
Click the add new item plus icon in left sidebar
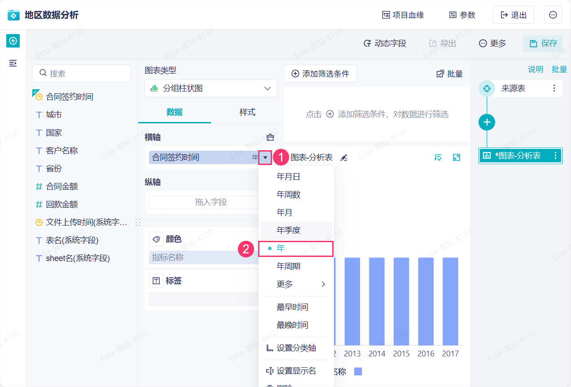[13, 41]
